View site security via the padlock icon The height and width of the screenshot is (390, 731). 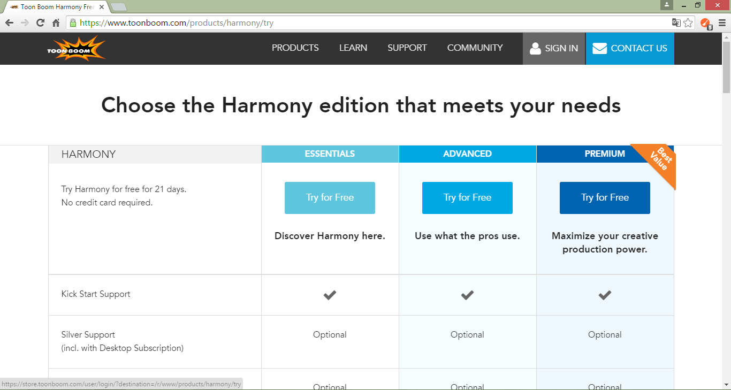(x=73, y=23)
